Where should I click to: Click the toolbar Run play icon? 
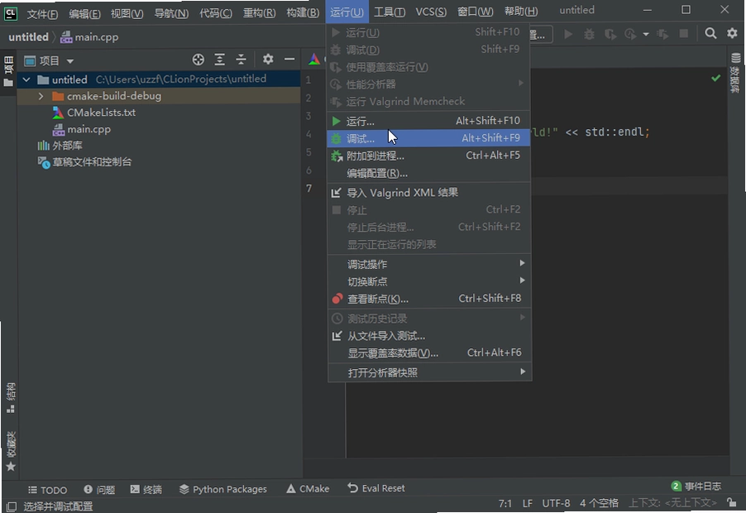tap(568, 34)
